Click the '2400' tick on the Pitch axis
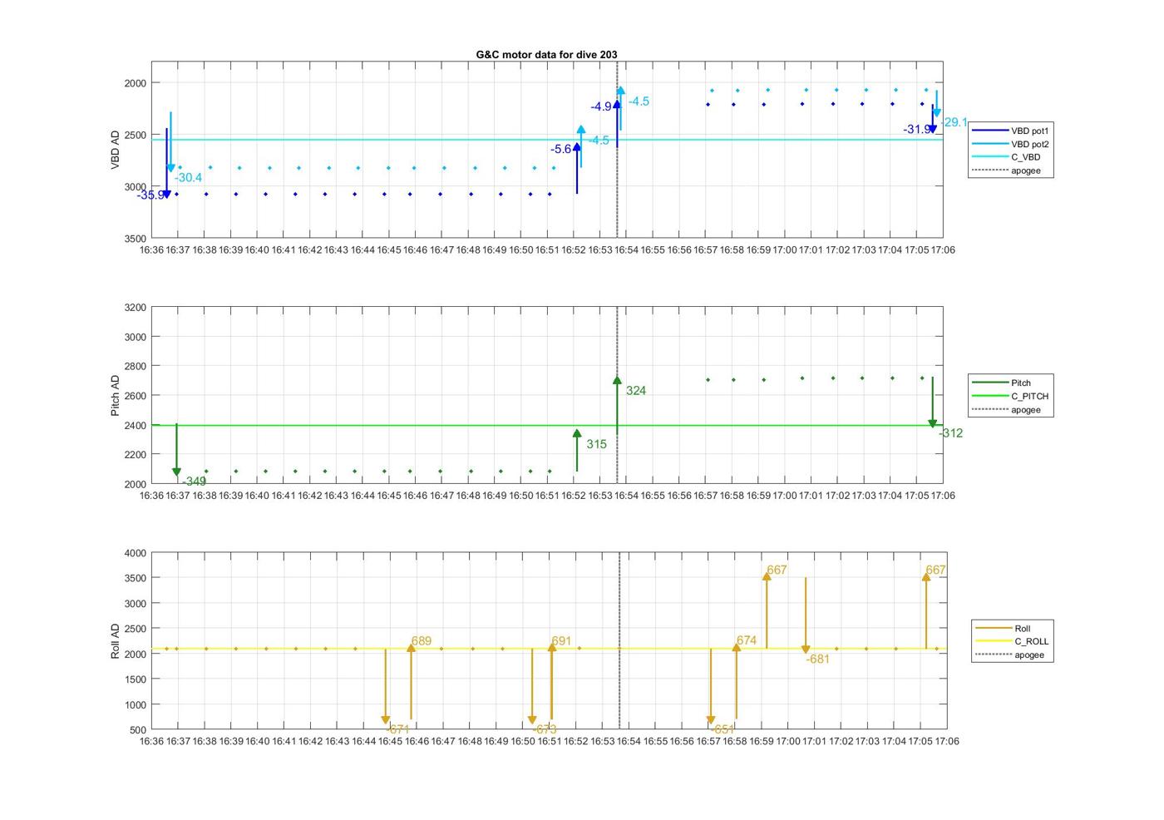The image size is (1164, 820). tap(135, 426)
